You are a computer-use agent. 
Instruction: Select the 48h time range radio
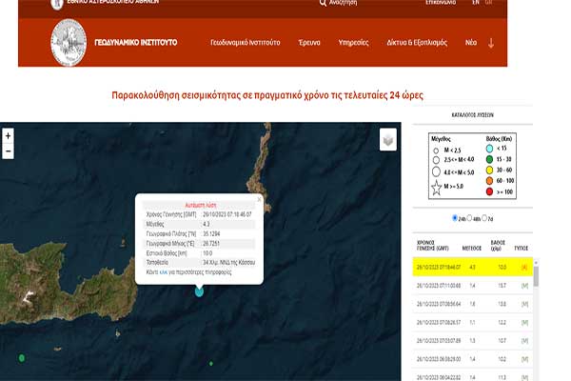point(470,218)
